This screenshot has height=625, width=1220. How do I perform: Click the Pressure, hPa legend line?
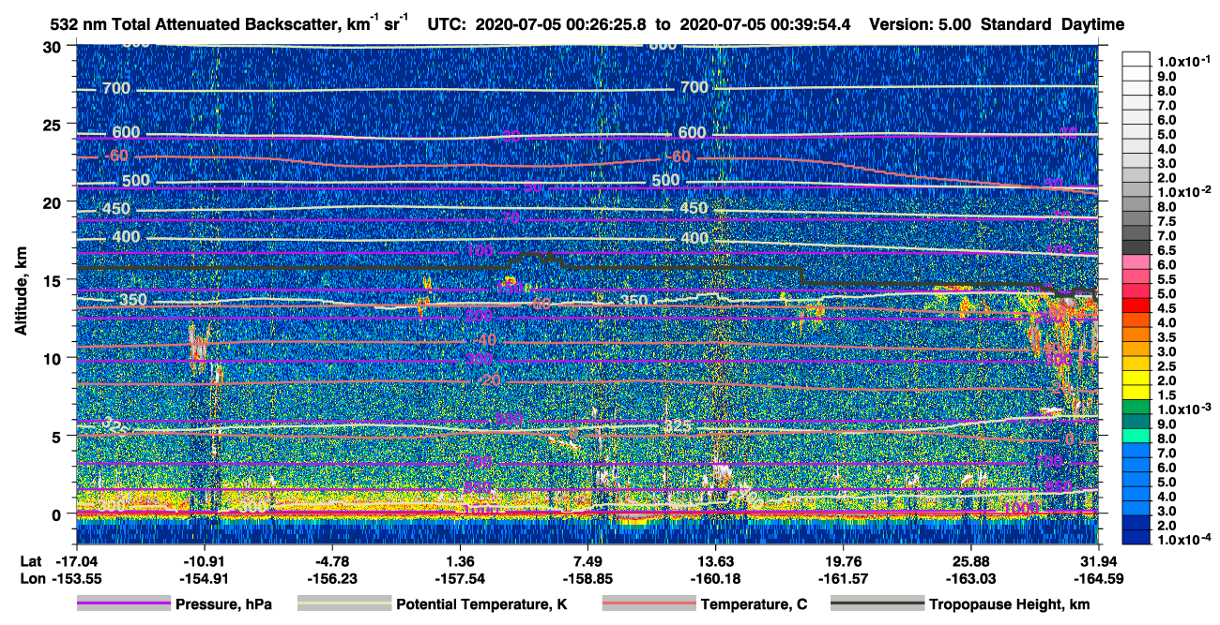click(x=123, y=604)
